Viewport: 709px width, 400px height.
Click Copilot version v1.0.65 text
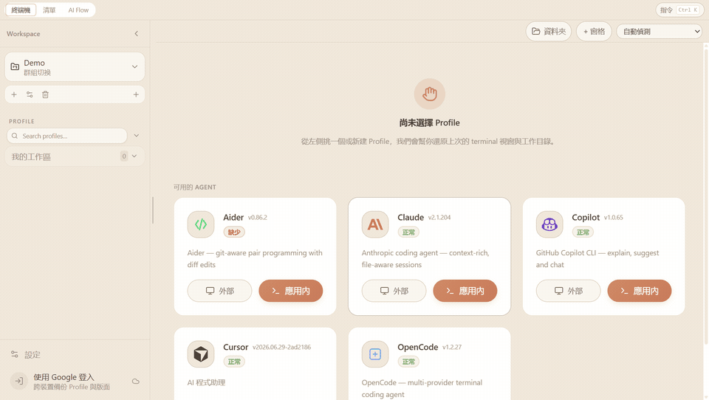click(614, 218)
